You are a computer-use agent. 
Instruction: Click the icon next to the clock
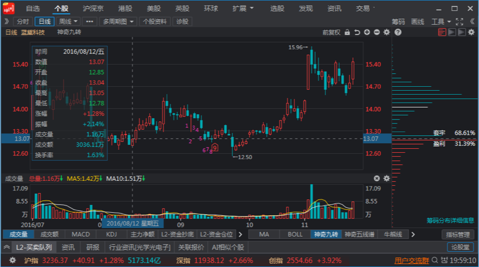pyautogui.click(x=444, y=260)
